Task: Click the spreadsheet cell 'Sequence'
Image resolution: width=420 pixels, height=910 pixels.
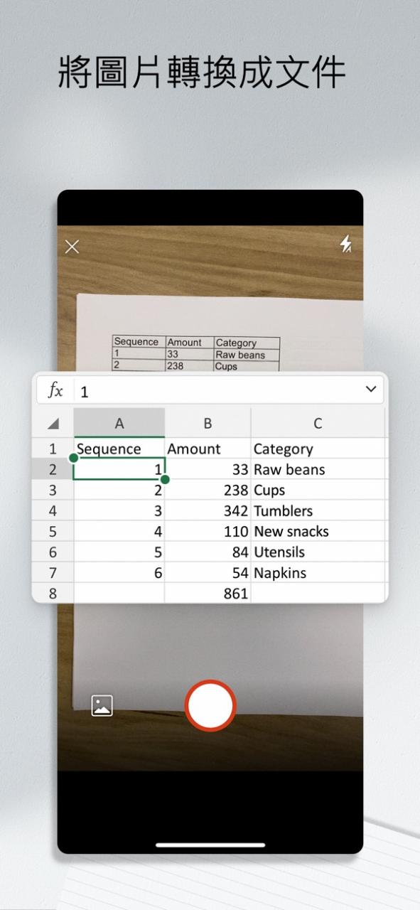Action: click(119, 449)
